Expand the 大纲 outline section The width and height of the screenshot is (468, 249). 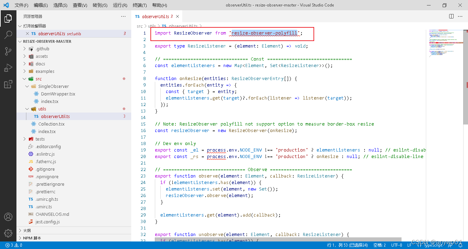coord(74,231)
